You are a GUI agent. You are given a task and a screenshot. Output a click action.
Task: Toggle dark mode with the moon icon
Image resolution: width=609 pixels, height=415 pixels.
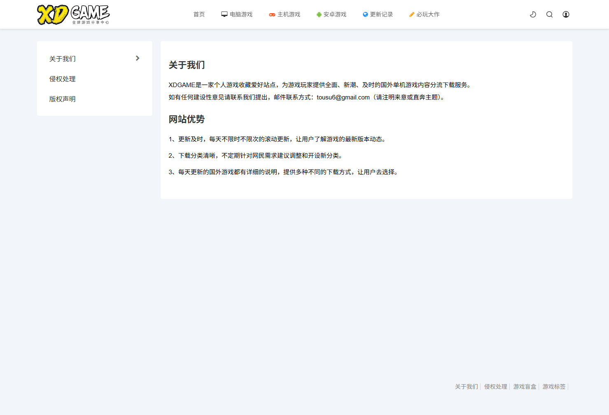tap(533, 14)
